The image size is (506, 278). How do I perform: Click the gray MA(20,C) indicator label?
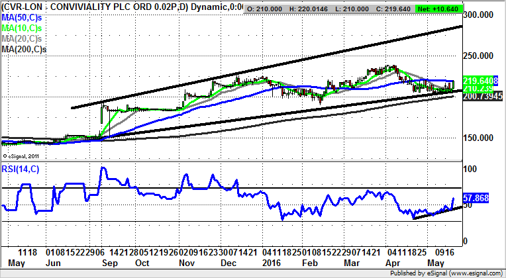click(24, 38)
